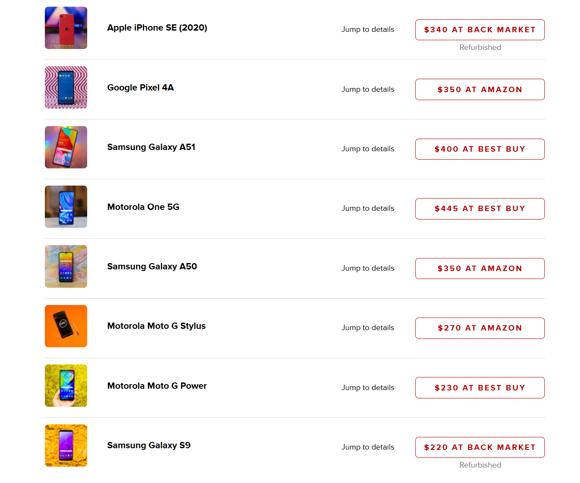Click $350 at Amazon for Galaxy A50
Image resolution: width=580 pixels, height=483 pixels.
(480, 269)
